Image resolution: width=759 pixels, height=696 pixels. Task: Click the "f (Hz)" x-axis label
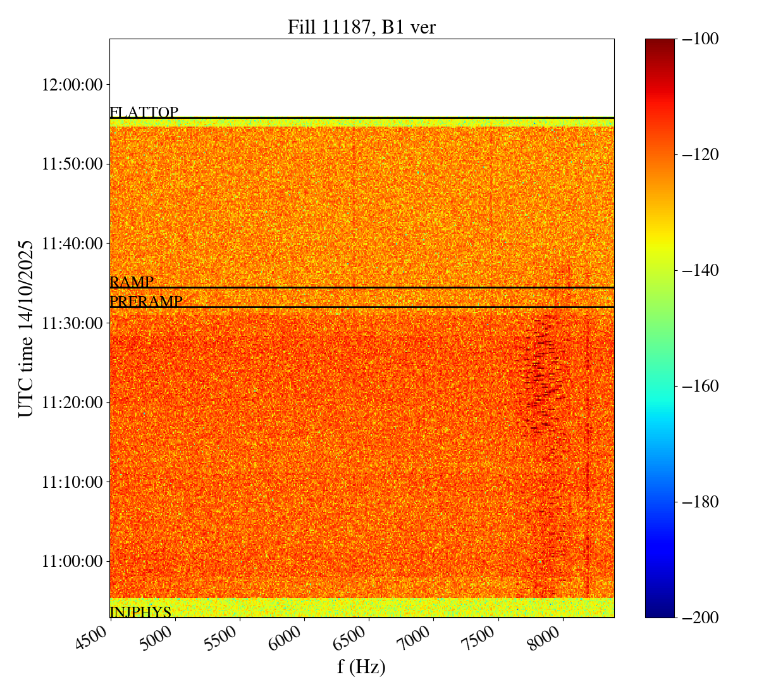tap(361, 667)
